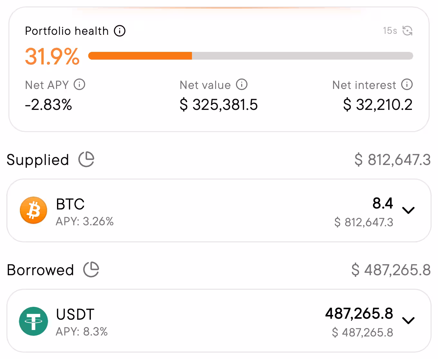Open the Net APY info tooltip

[79, 85]
